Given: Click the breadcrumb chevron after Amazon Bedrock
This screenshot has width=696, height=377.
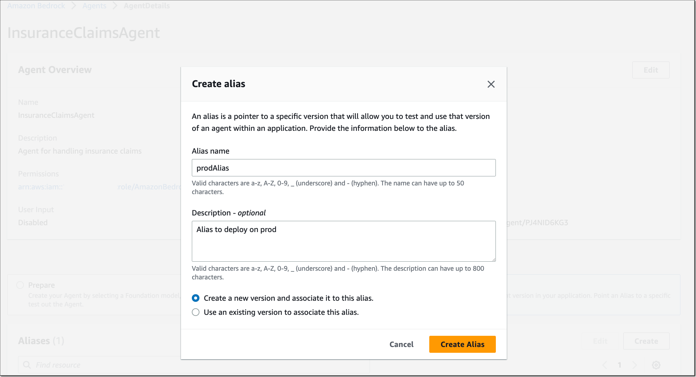Looking at the screenshot, I should tap(73, 5).
